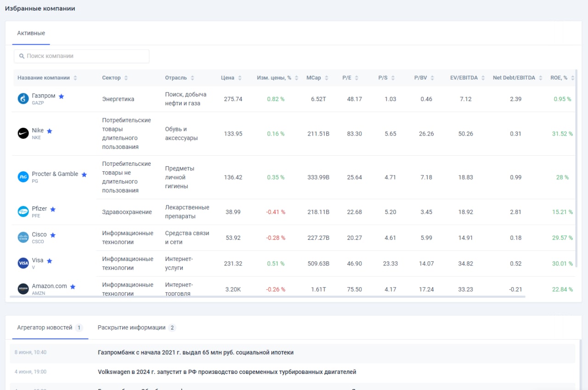The height and width of the screenshot is (390, 588).
Task: Toggle the Pfizer favorite star
Action: 53,209
